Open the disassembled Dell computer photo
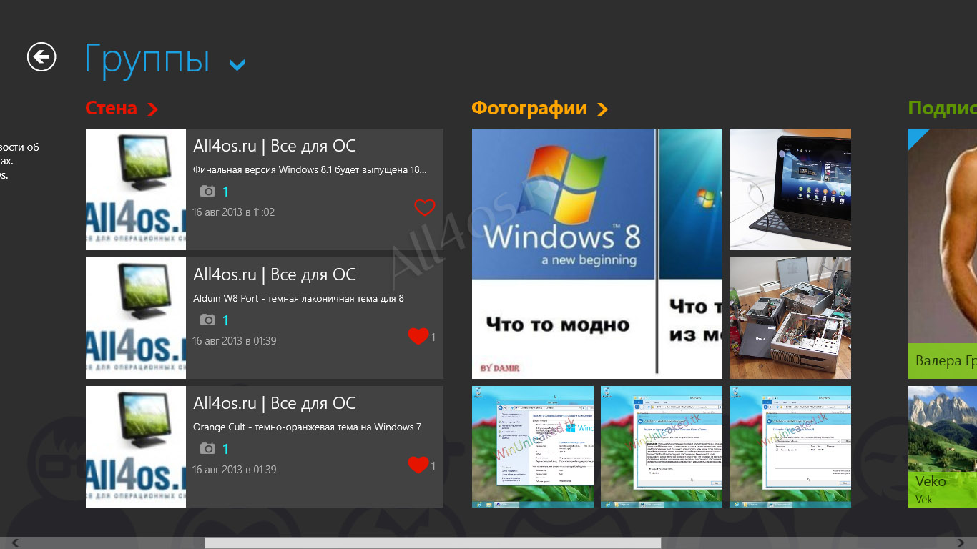977x549 pixels. [x=790, y=318]
